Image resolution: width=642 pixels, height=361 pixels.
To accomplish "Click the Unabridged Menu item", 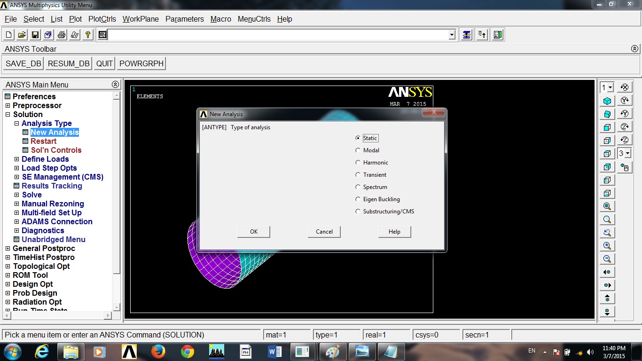I will [54, 240].
